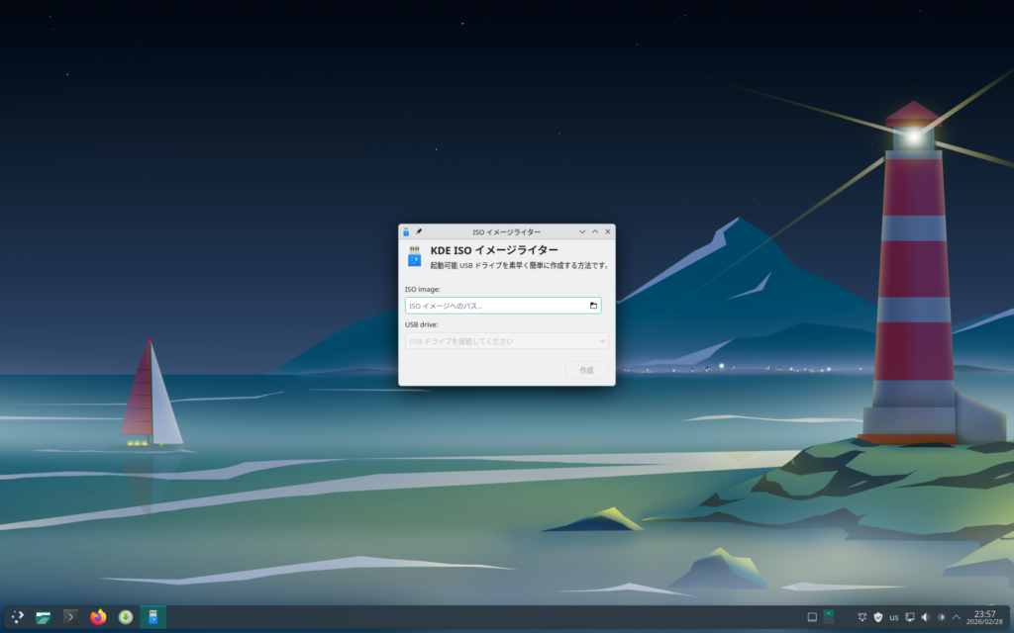Open the terminal from the taskbar

pyautogui.click(x=70, y=617)
